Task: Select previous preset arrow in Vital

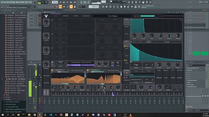Action: [93, 16]
